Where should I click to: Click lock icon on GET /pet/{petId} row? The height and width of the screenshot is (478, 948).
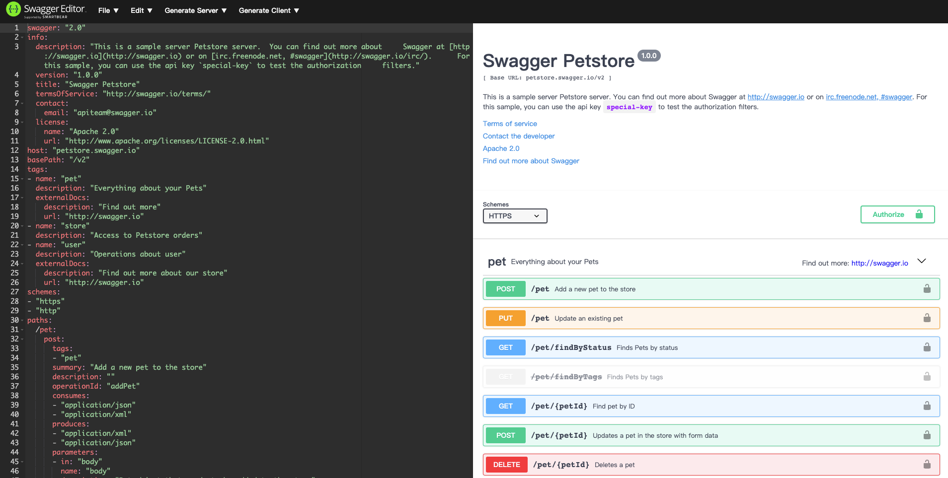[x=927, y=406]
